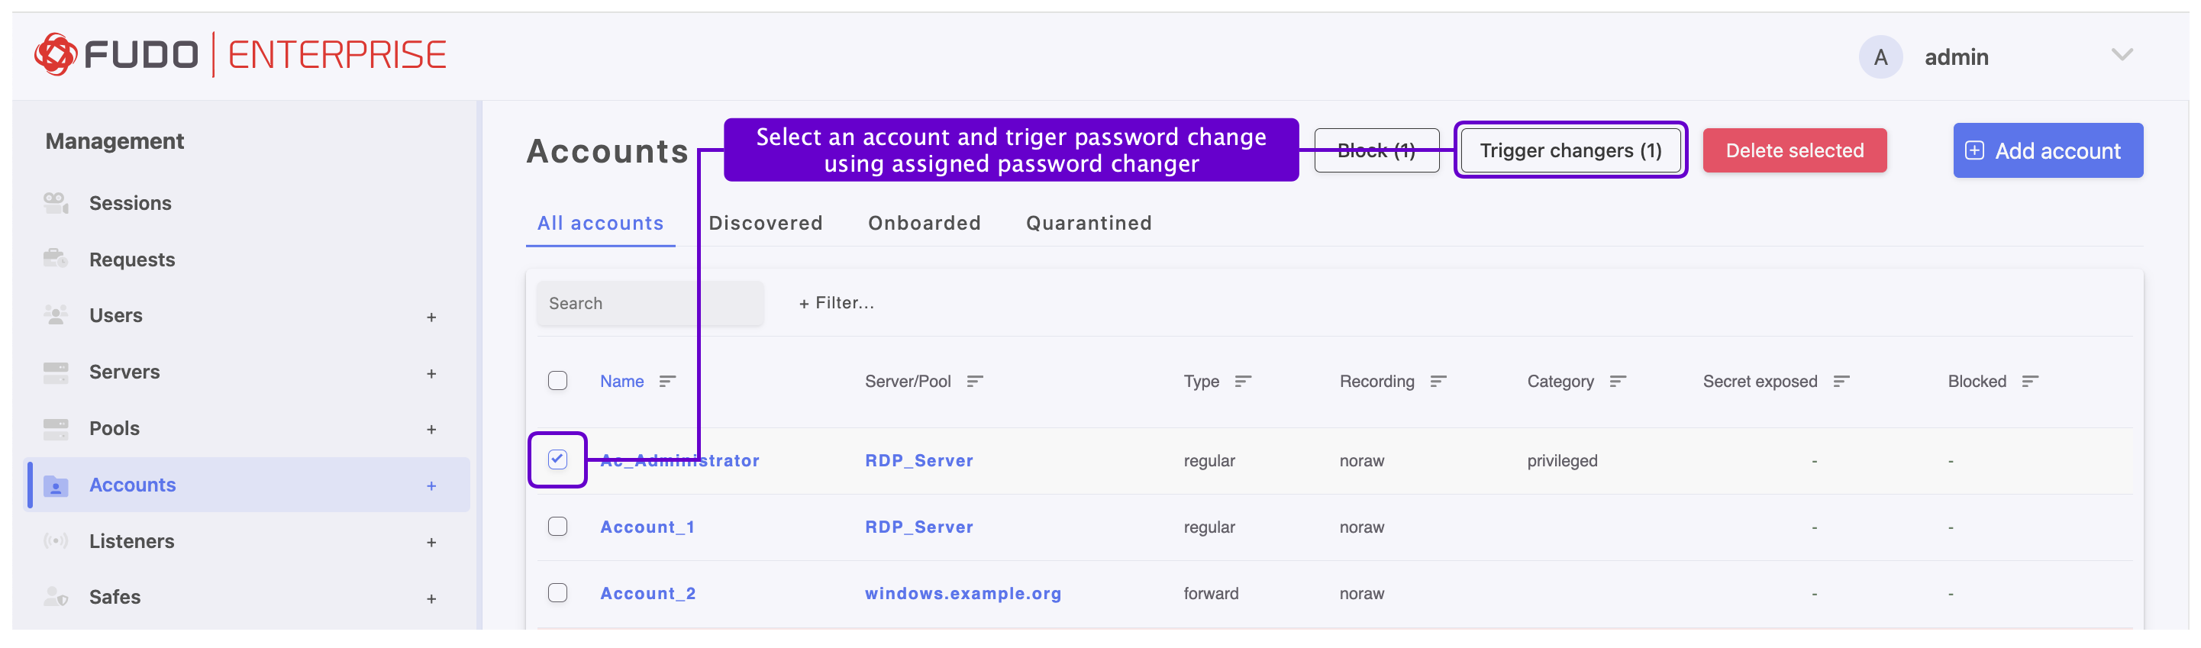Click the Servers icon in Management menu
Screen dimensions: 2201x648
coord(56,372)
